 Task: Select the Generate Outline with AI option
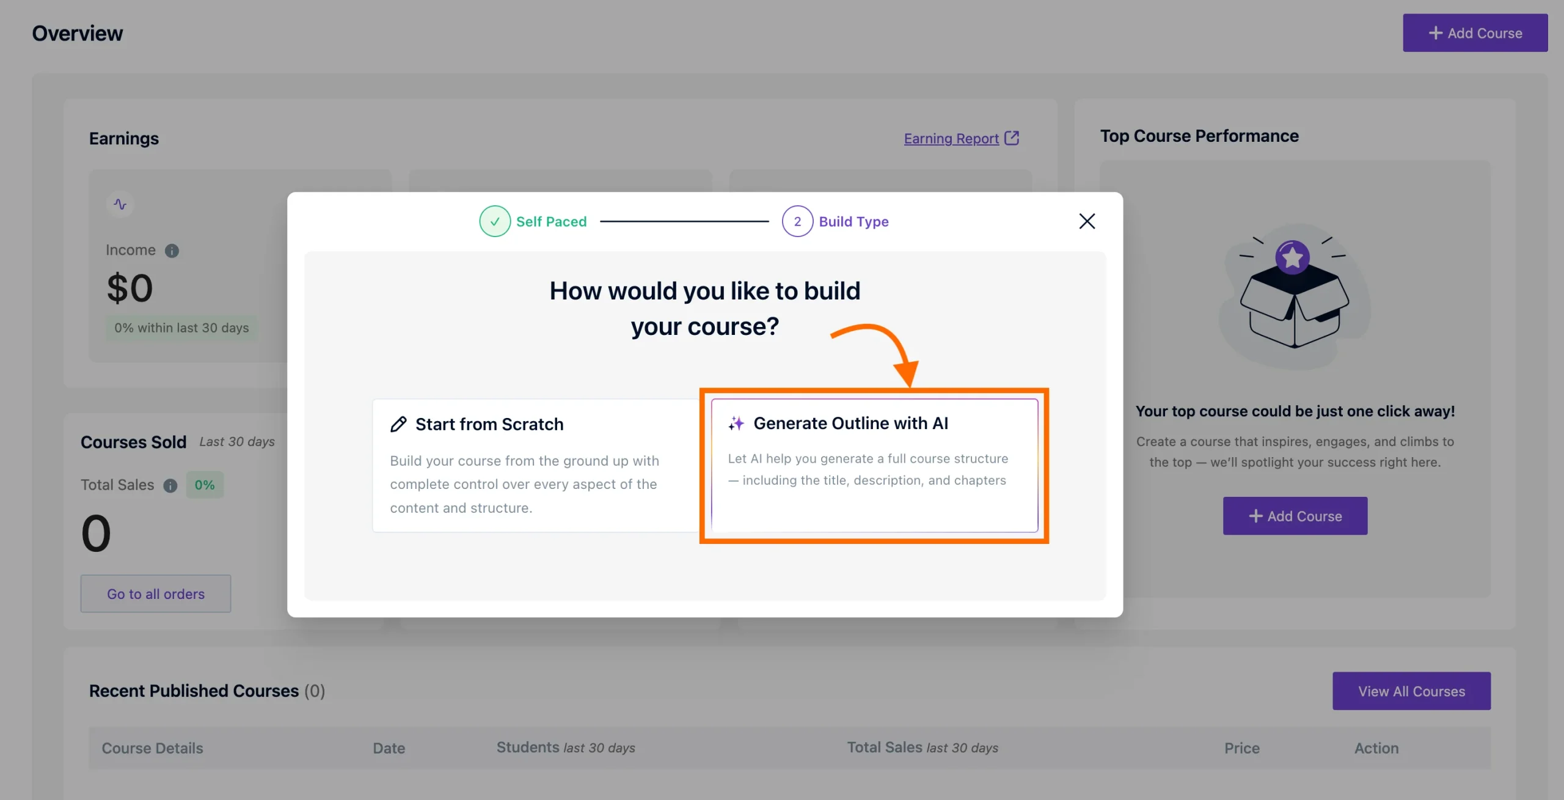tap(874, 464)
